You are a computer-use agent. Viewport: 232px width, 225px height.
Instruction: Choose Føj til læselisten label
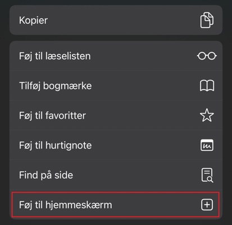55,56
